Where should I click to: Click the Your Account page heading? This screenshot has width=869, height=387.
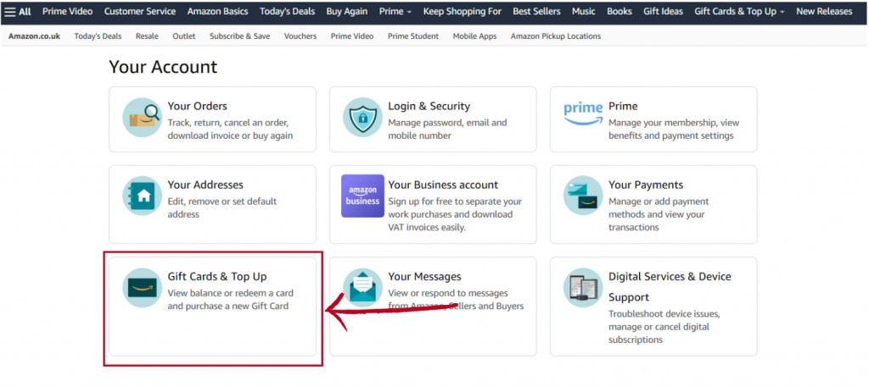tap(163, 67)
